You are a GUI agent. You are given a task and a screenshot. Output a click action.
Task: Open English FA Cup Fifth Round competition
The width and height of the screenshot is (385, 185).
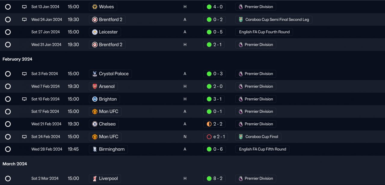(x=262, y=149)
